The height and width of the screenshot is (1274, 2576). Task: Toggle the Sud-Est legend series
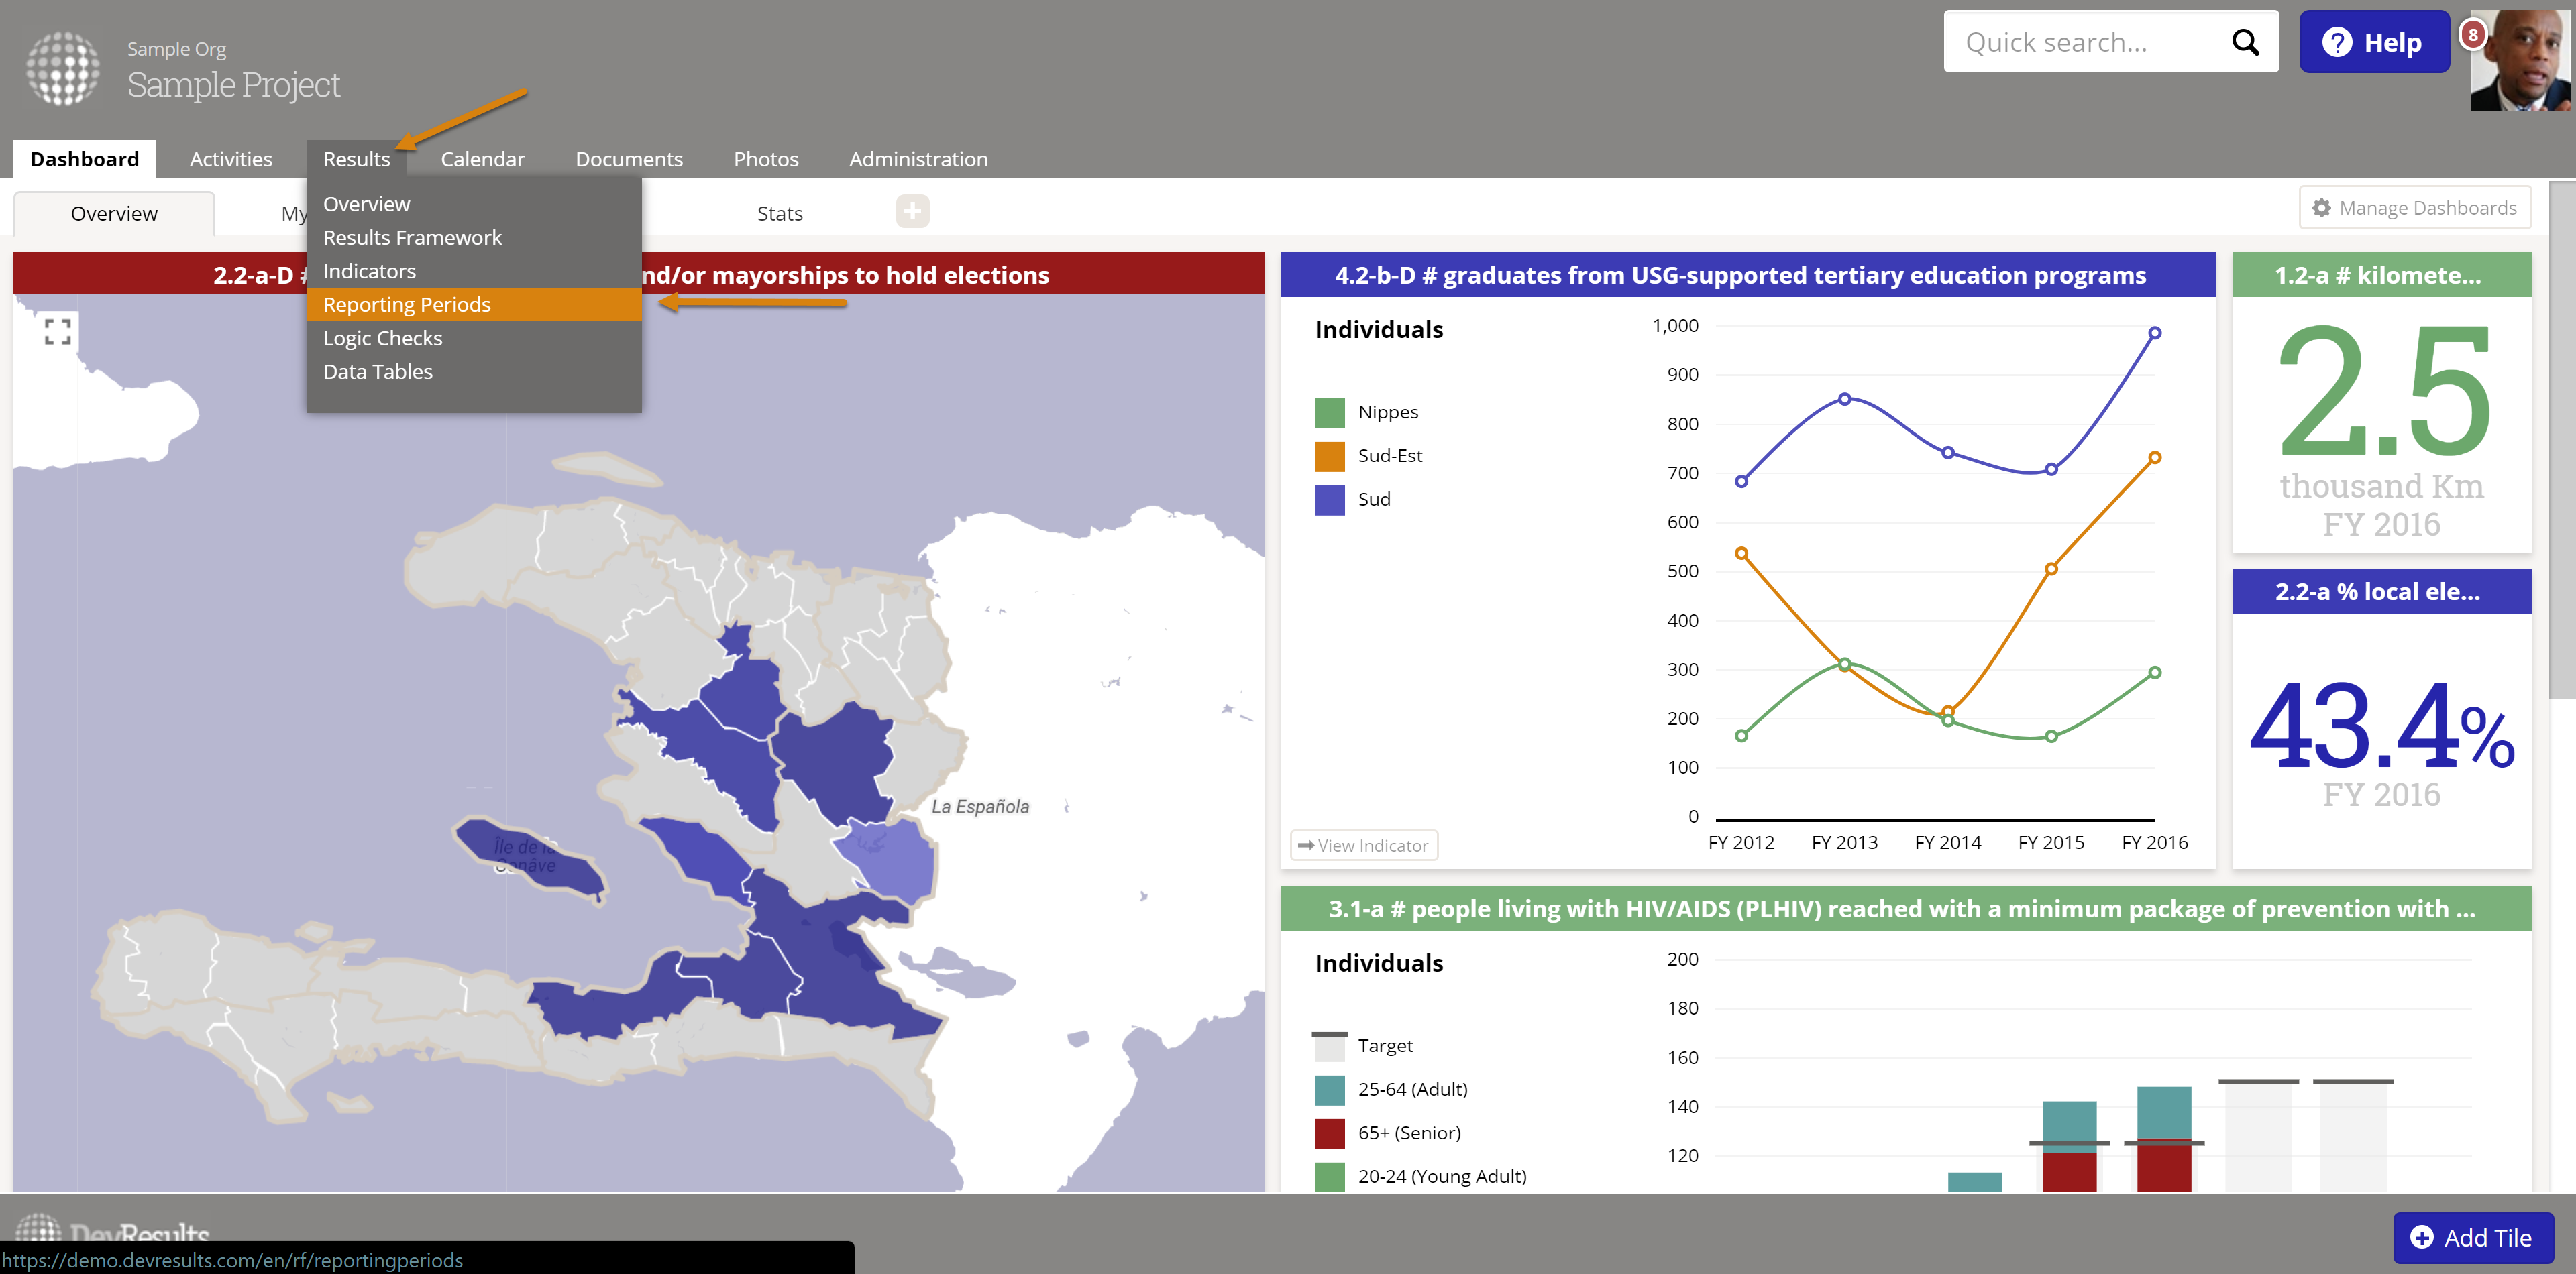coord(1389,456)
